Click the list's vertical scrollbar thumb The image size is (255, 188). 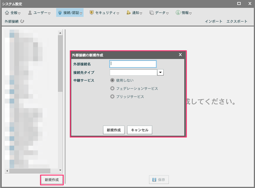click(60, 63)
